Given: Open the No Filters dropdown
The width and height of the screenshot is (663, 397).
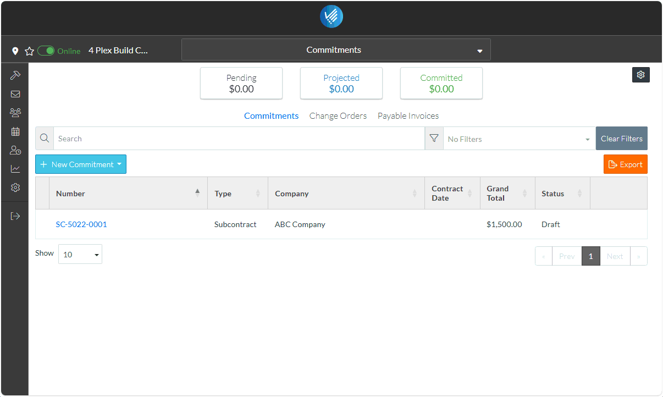Looking at the screenshot, I should point(519,139).
